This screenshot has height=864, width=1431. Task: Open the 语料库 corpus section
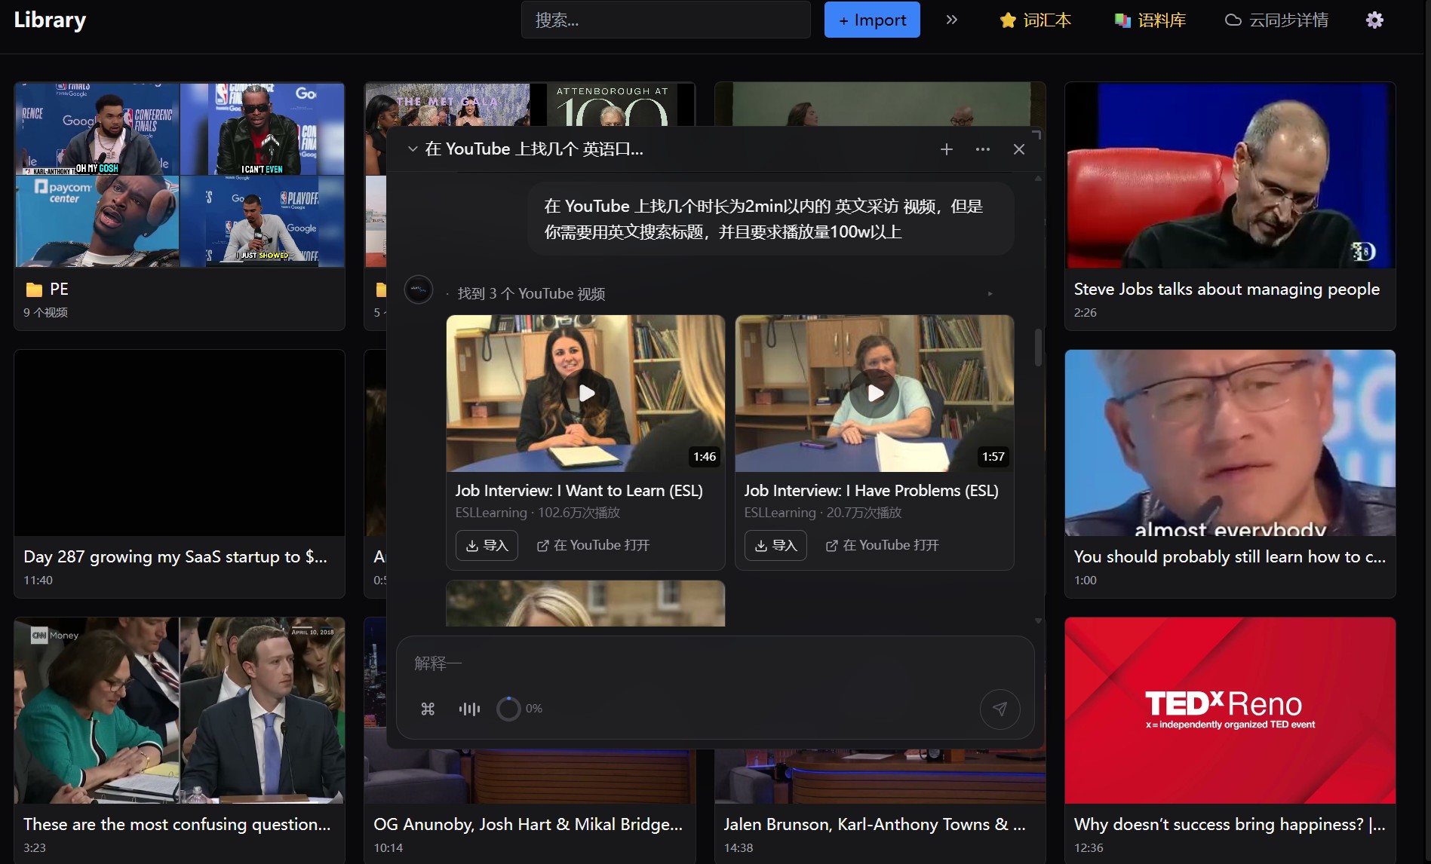point(1150,20)
